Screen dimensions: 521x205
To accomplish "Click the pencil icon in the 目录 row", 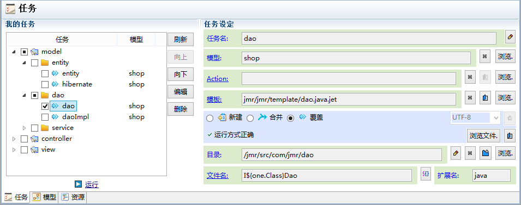I will (456, 153).
